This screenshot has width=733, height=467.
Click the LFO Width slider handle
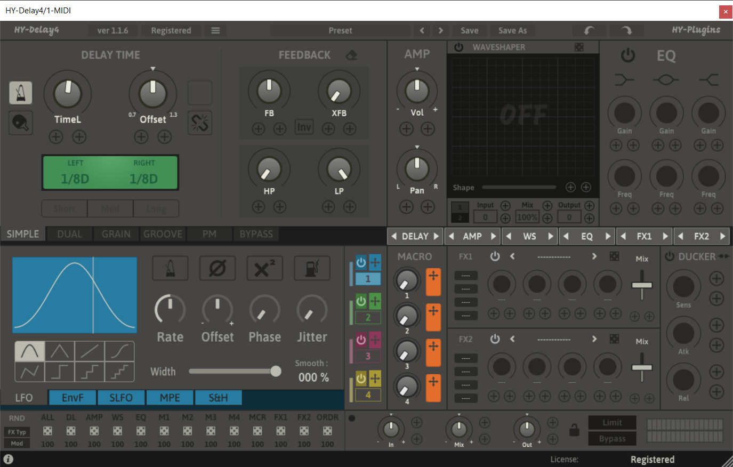[x=276, y=371]
